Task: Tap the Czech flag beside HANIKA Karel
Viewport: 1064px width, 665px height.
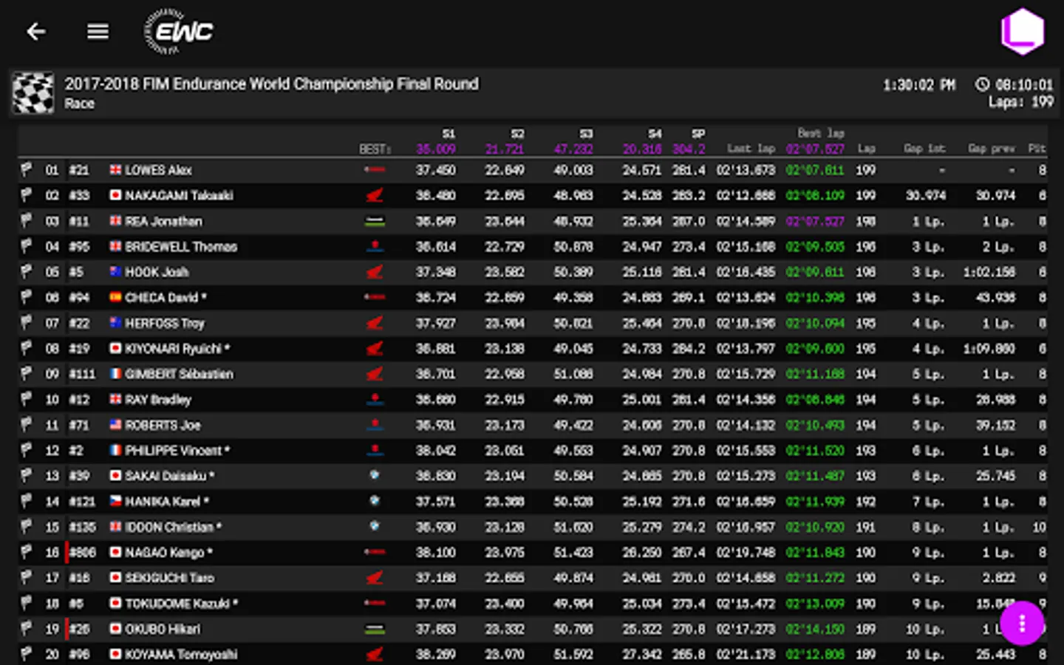Action: point(115,501)
